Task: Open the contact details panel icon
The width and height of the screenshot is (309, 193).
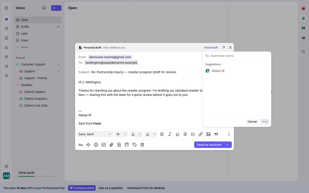Action: [304, 18]
